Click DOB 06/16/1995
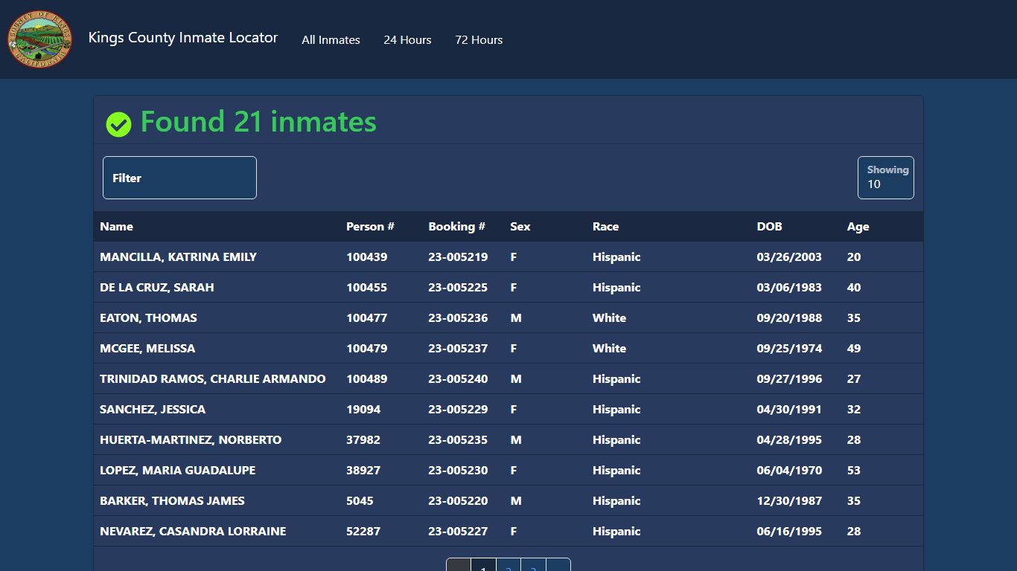This screenshot has height=571, width=1017. pos(789,532)
